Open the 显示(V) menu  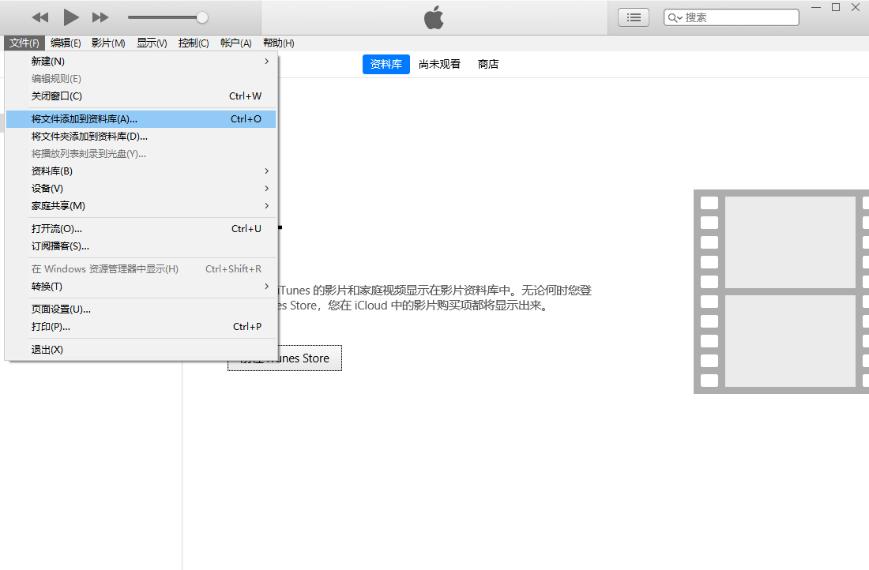pyautogui.click(x=152, y=43)
